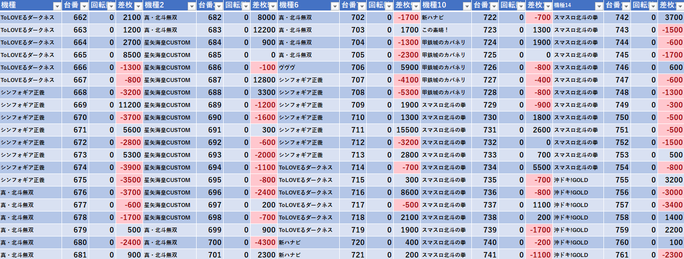Select the 差枚 value 5300

(129, 155)
